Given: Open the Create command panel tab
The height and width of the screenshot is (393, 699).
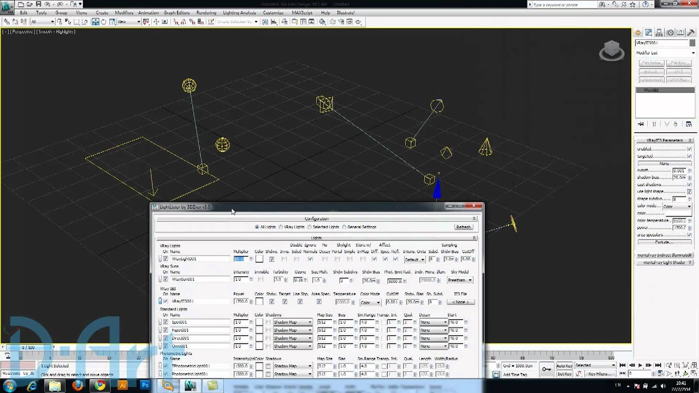Looking at the screenshot, I should click(638, 33).
